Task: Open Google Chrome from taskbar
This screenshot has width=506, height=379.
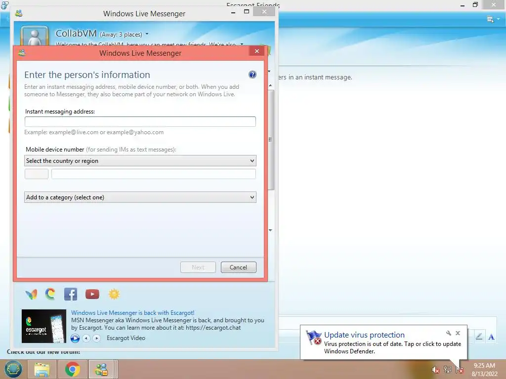Action: (x=72, y=369)
